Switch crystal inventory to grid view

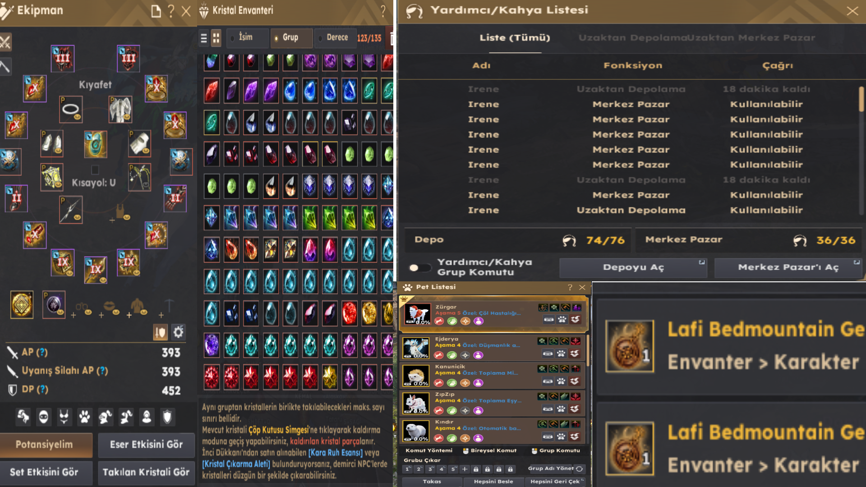click(216, 38)
